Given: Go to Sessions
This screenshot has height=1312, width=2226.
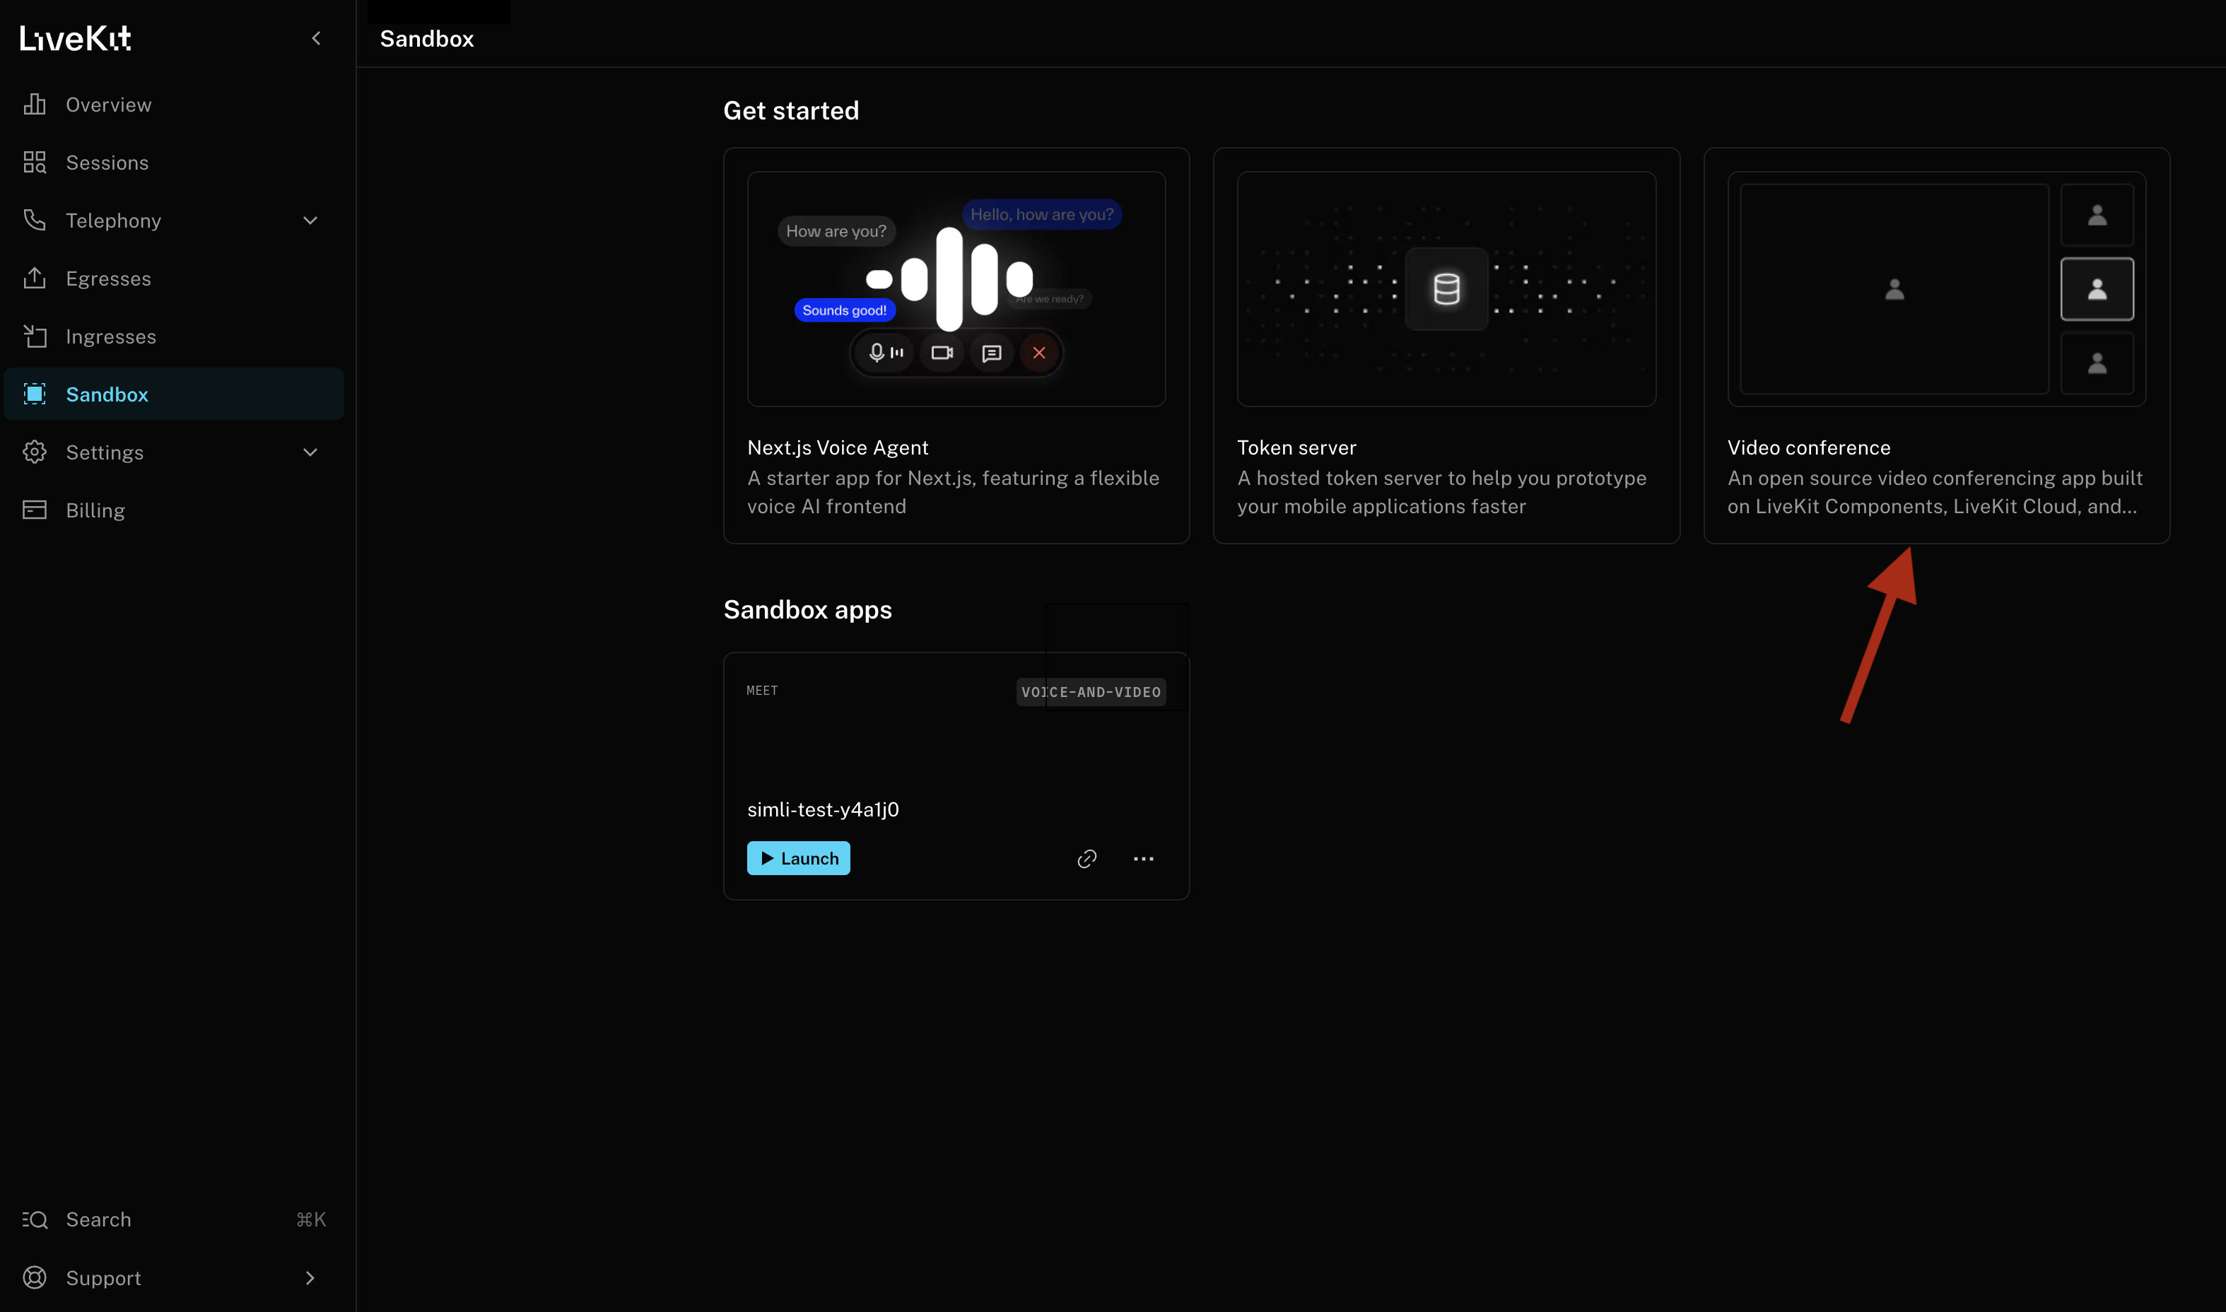Looking at the screenshot, I should 173,163.
